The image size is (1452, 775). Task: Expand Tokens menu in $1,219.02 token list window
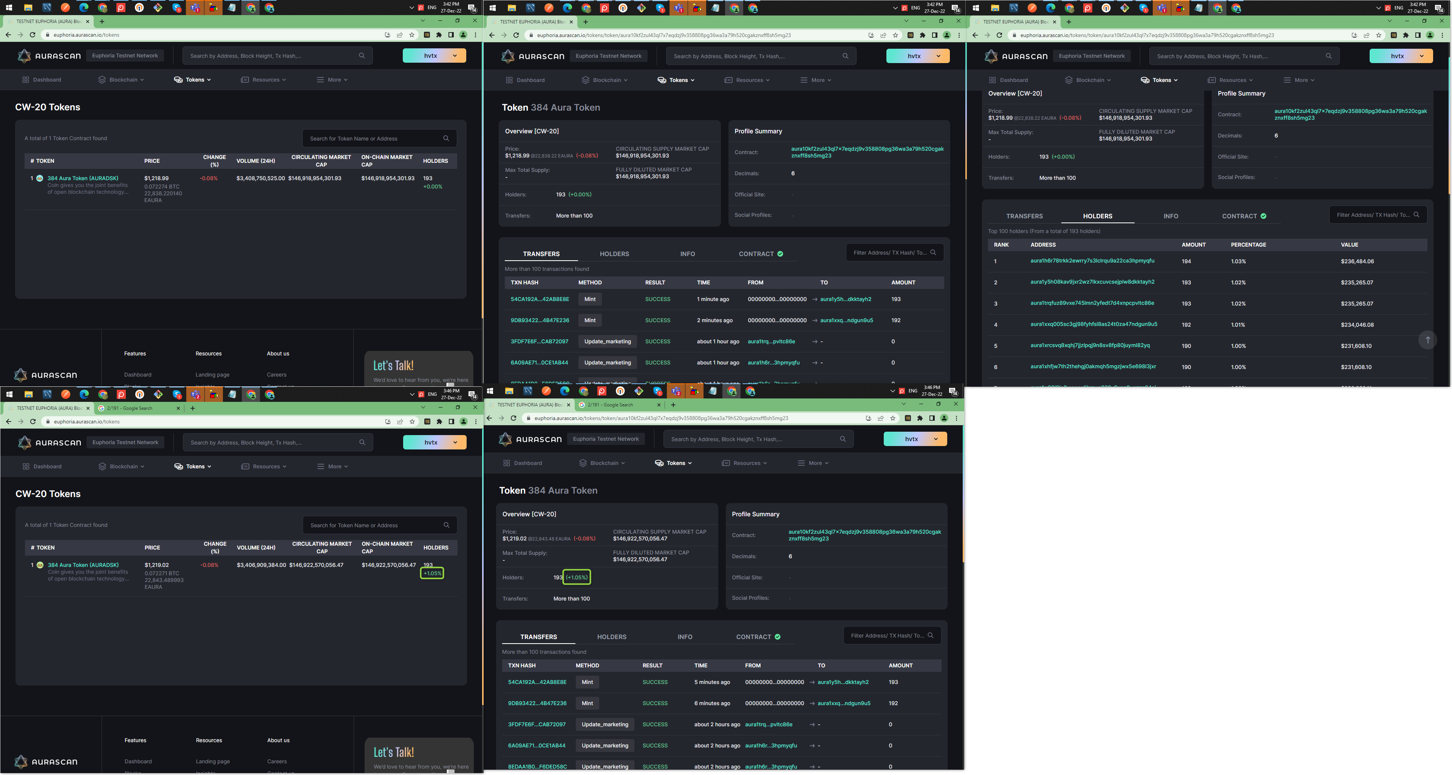tap(193, 466)
